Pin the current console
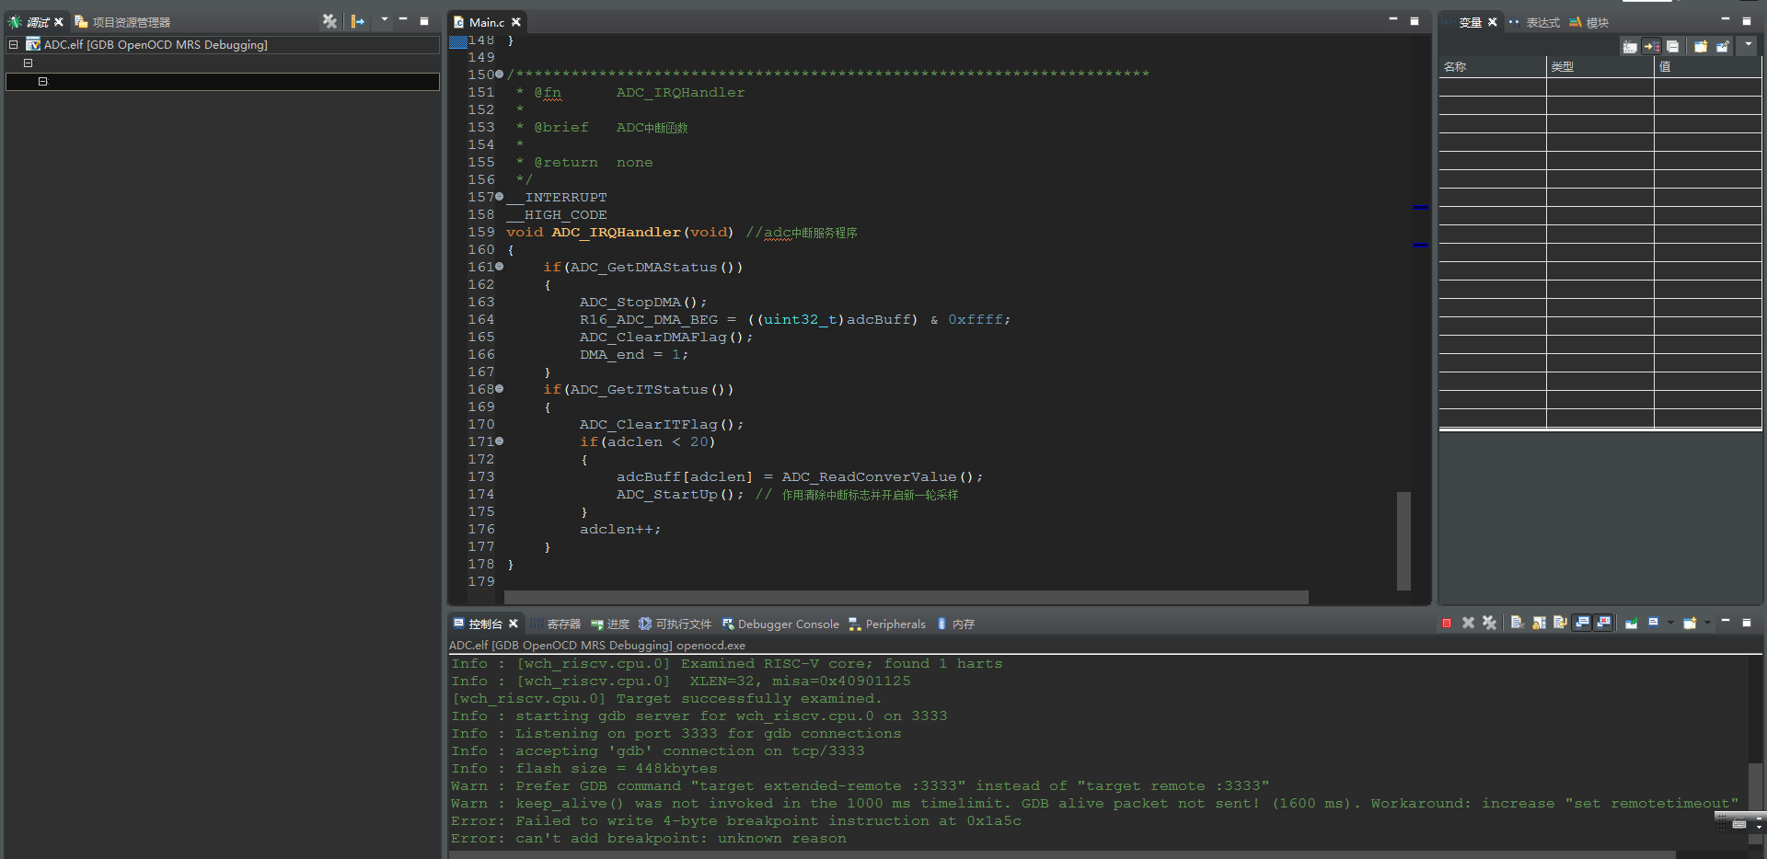 tap(1632, 623)
